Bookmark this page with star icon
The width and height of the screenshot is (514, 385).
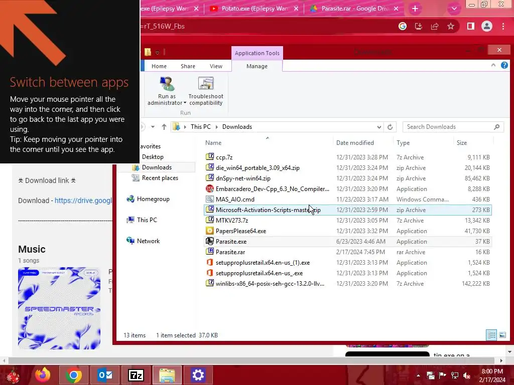tap(451, 26)
